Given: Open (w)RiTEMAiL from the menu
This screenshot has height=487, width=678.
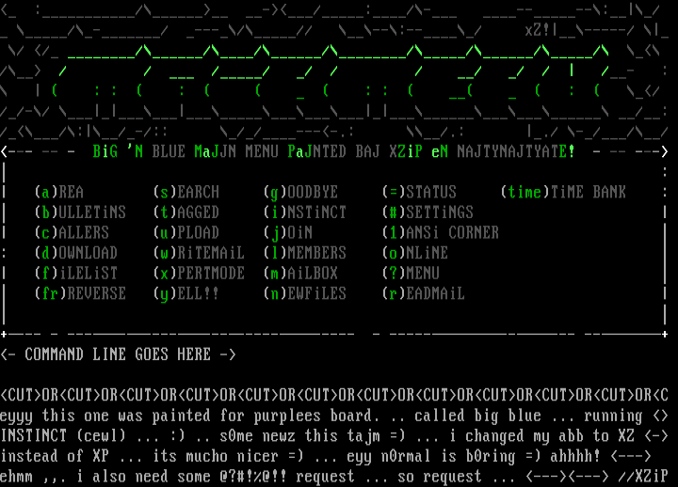Looking at the screenshot, I should [x=198, y=253].
